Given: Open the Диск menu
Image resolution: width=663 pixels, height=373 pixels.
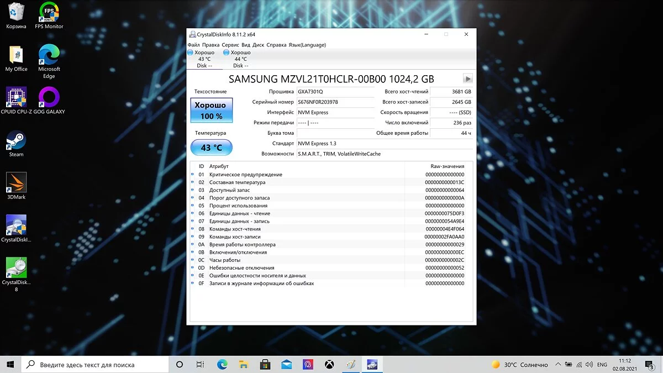Looking at the screenshot, I should click(258, 45).
